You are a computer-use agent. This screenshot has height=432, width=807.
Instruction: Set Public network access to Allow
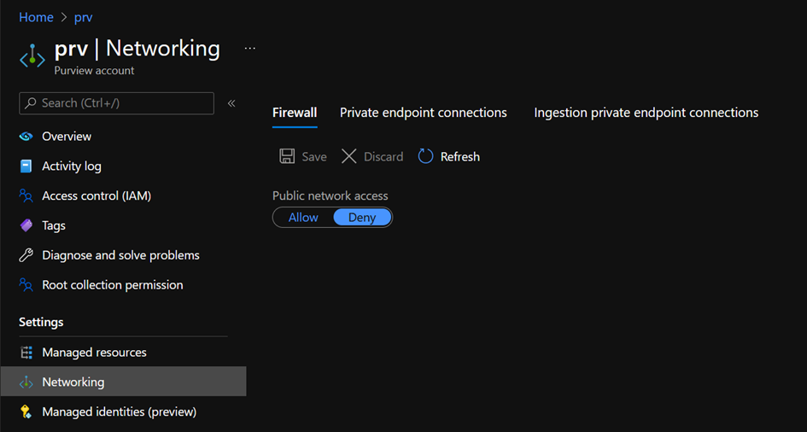click(x=303, y=218)
